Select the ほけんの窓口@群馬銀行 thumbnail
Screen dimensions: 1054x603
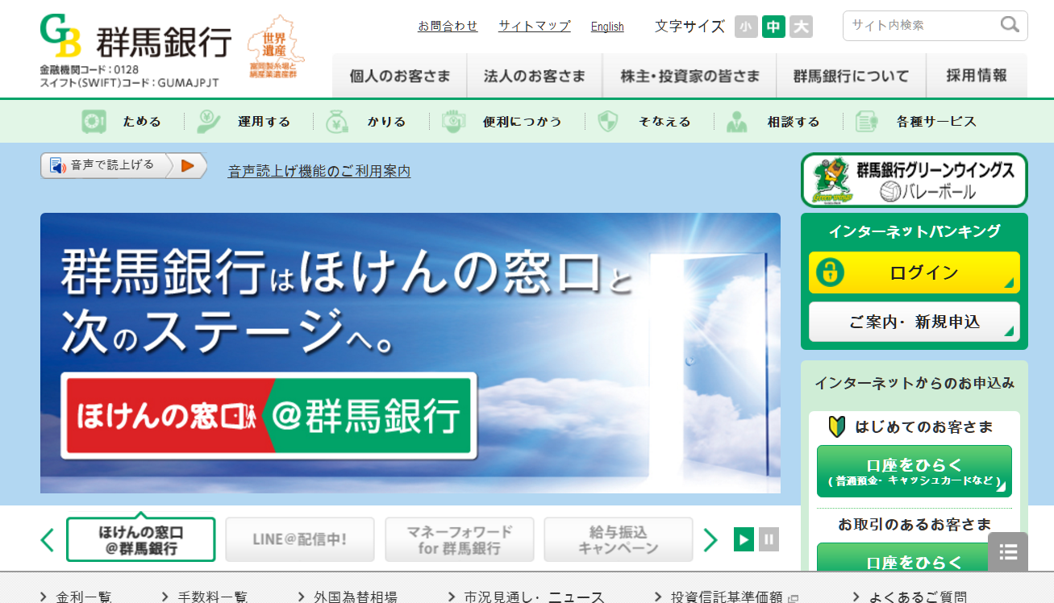[x=141, y=539]
